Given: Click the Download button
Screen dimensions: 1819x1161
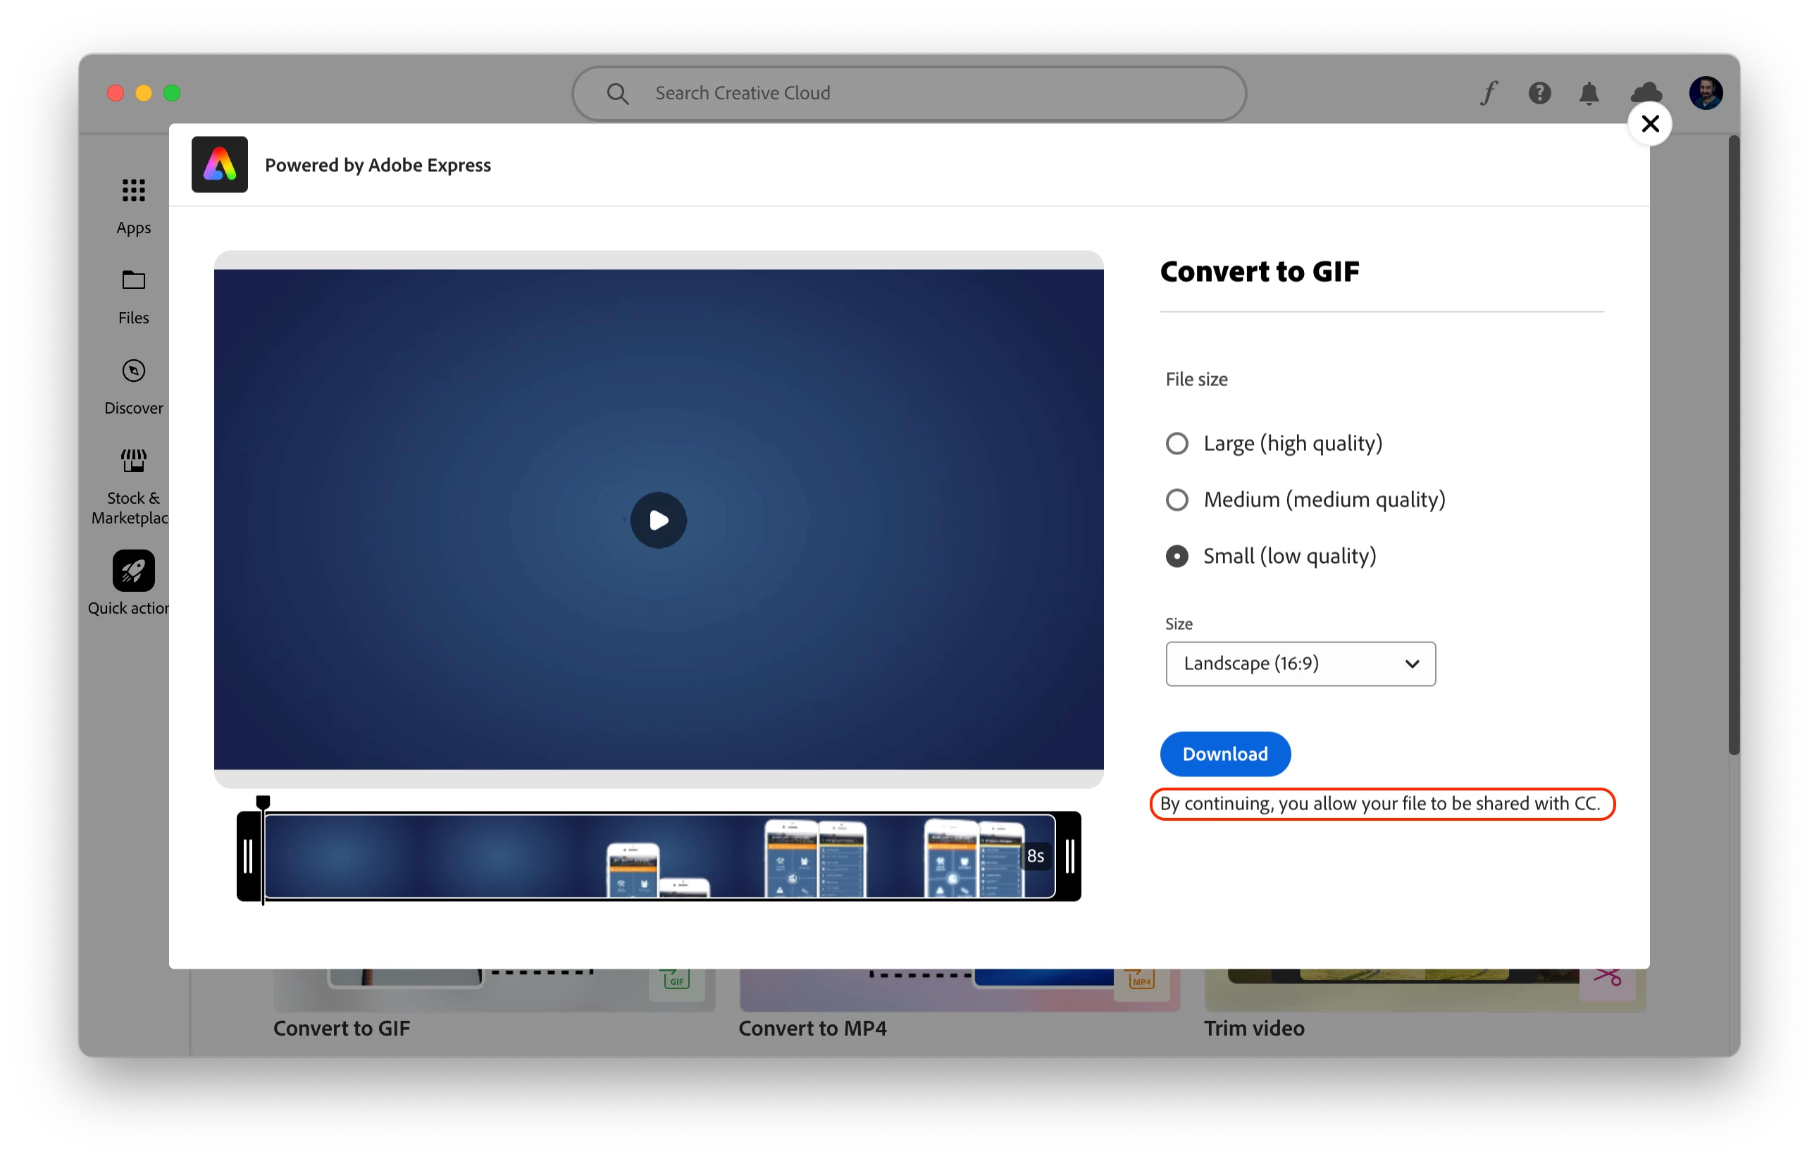Looking at the screenshot, I should click(1224, 754).
